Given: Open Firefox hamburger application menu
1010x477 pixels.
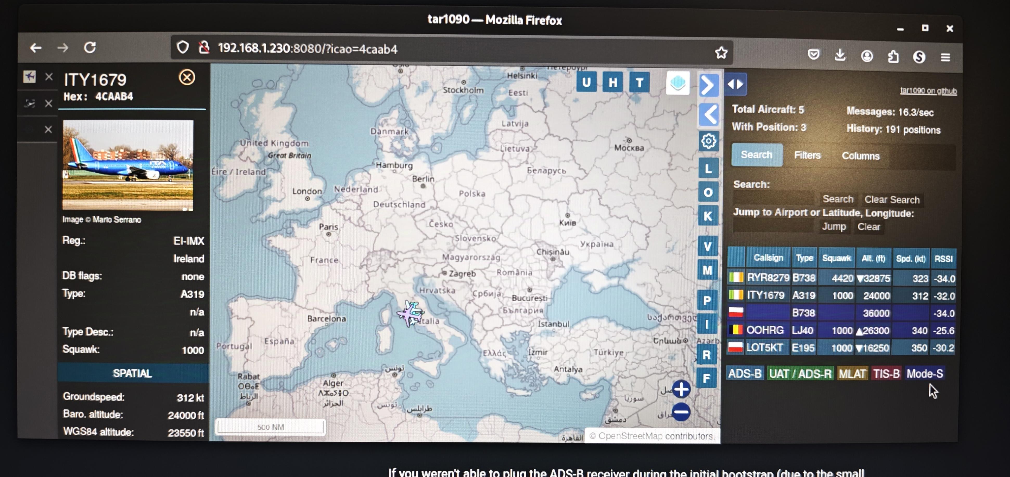Looking at the screenshot, I should pos(945,57).
